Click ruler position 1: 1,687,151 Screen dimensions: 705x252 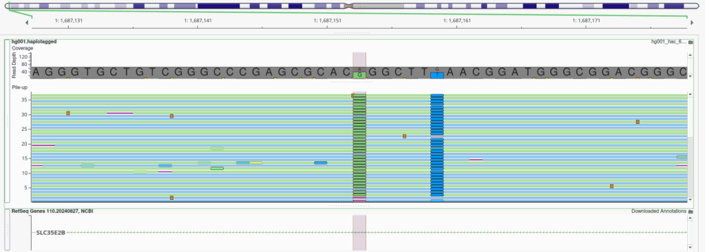(327, 20)
